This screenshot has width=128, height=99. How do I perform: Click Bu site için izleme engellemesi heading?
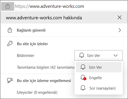click(44, 81)
